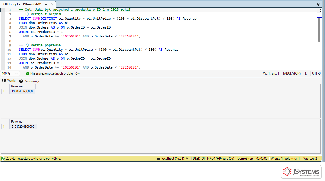This screenshot has height=181, width=325.
Task: Click the query success status icon
Action: [3, 159]
